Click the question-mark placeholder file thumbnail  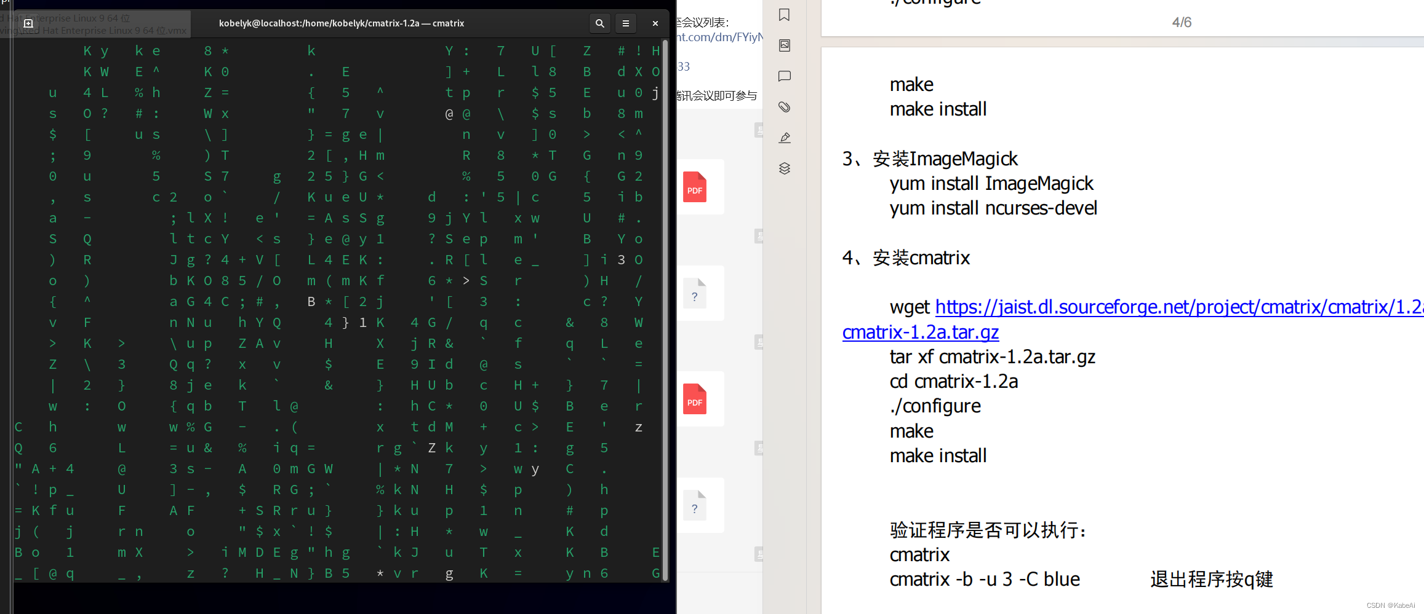tap(694, 293)
